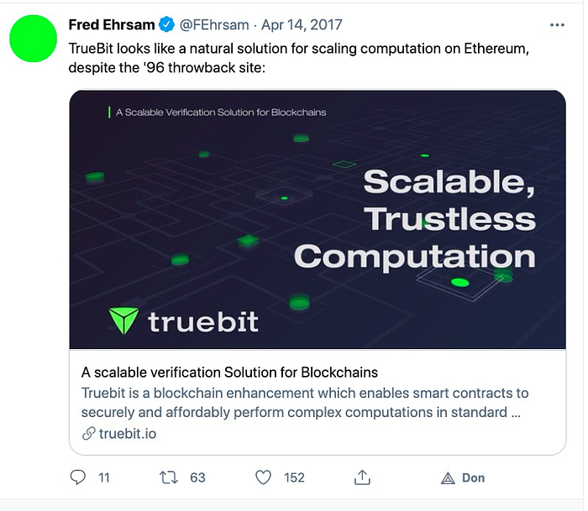This screenshot has width=588, height=511.
Task: Open the green profile avatar
Action: coord(33,39)
